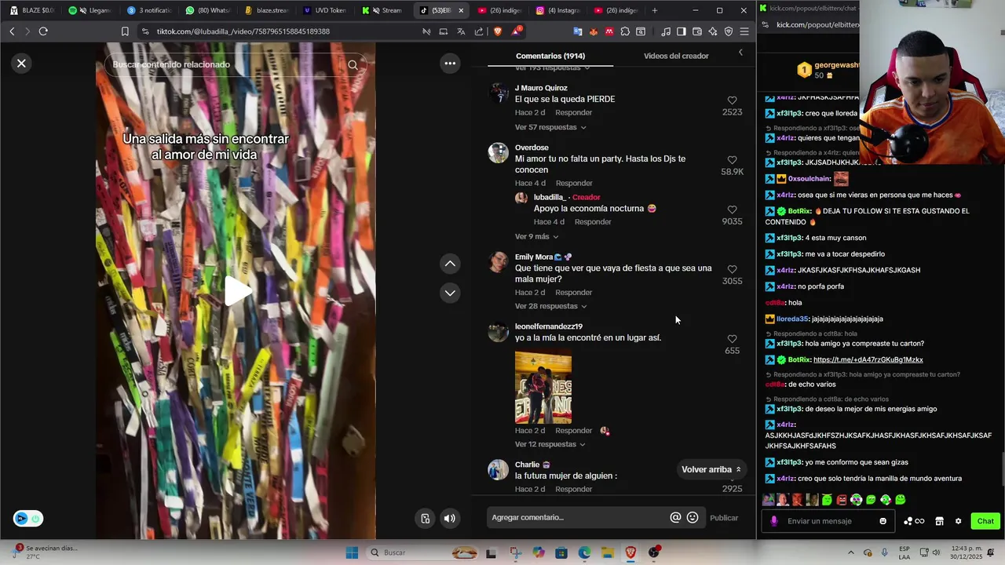The width and height of the screenshot is (1005, 565).
Task: Open the browser Extensions puzzle icon
Action: point(625,31)
